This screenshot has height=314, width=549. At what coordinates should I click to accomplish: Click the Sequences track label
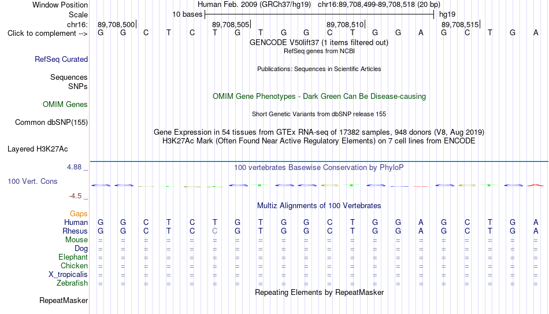coord(69,77)
